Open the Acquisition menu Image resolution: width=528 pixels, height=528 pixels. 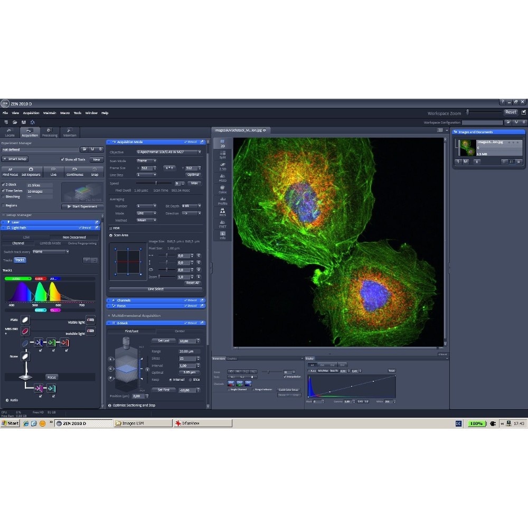31,113
